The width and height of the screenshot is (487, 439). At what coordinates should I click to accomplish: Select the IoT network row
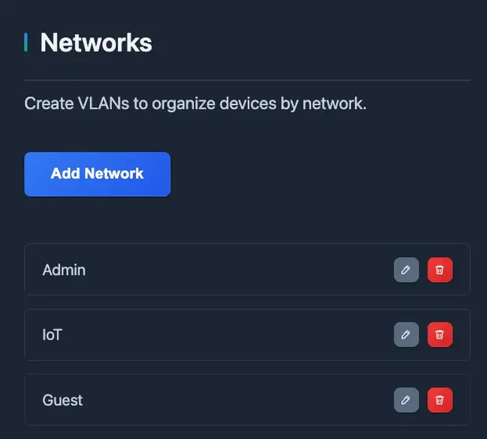243,334
